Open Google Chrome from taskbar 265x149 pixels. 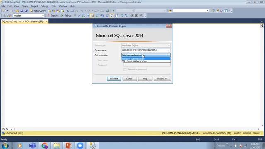(x=45, y=145)
